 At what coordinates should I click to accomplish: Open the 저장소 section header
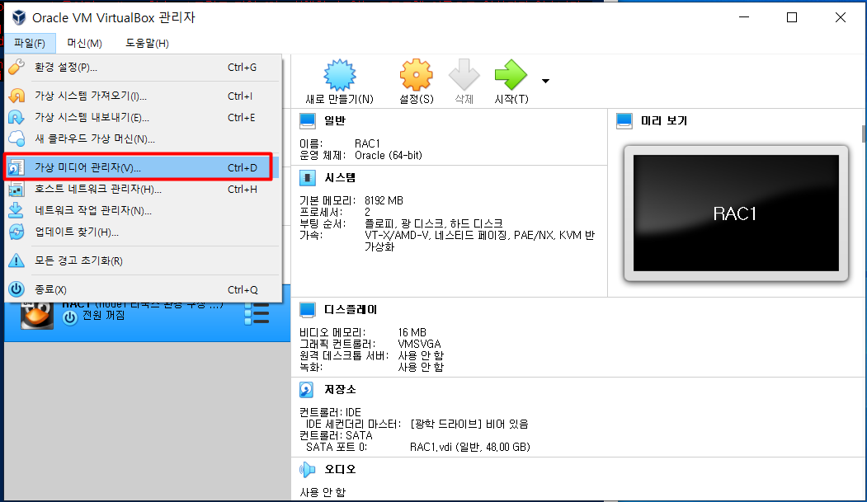(x=340, y=390)
